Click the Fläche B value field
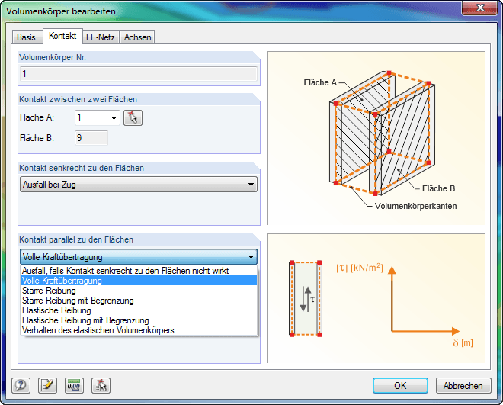This screenshot has height=405, width=503. pos(91,138)
